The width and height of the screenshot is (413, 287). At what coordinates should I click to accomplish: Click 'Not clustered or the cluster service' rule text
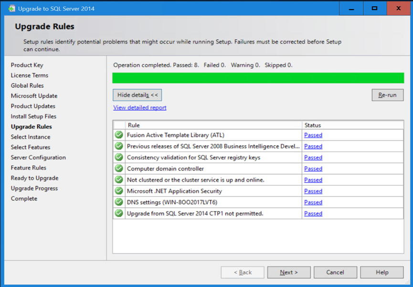[196, 180]
